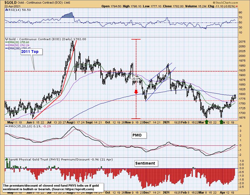
Task: Click the 90 level on the RSI axis
Action: click(240, 13)
